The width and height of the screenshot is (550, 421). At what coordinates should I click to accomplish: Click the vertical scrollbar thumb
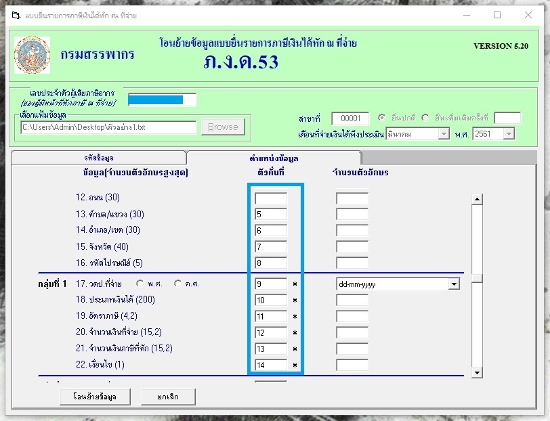click(477, 278)
